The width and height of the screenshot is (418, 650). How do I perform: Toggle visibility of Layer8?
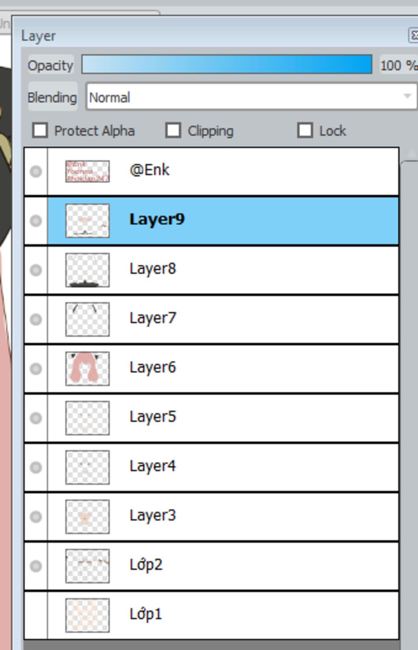click(36, 270)
